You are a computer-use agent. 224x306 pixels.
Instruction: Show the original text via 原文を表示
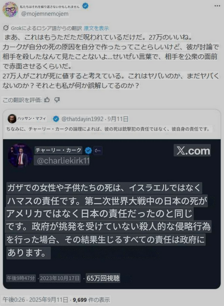(96, 28)
